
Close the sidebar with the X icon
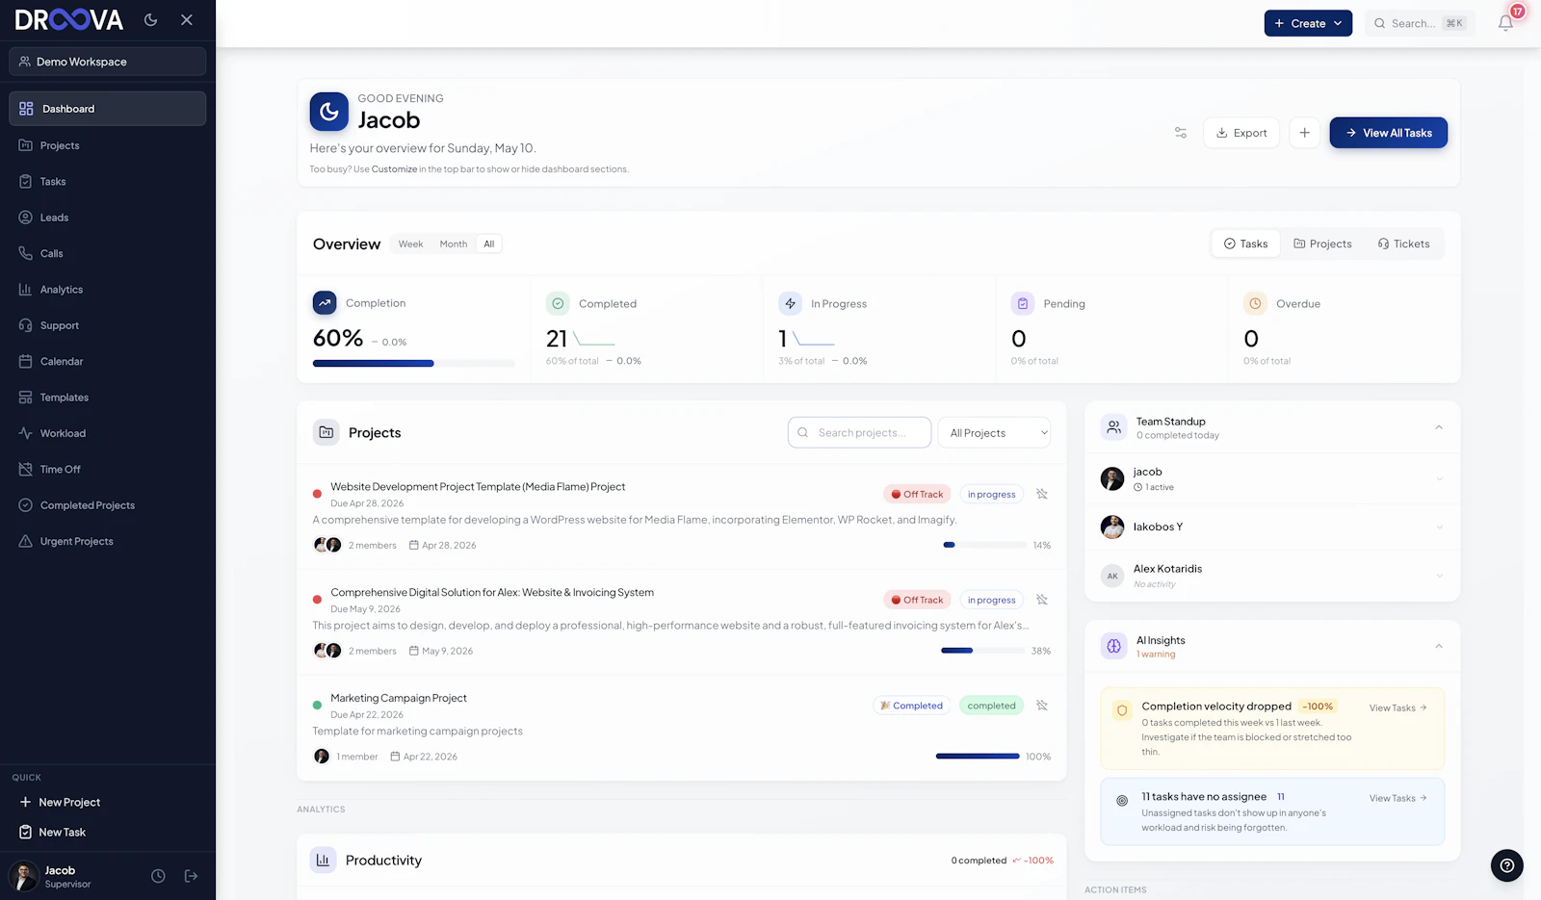coord(187,19)
